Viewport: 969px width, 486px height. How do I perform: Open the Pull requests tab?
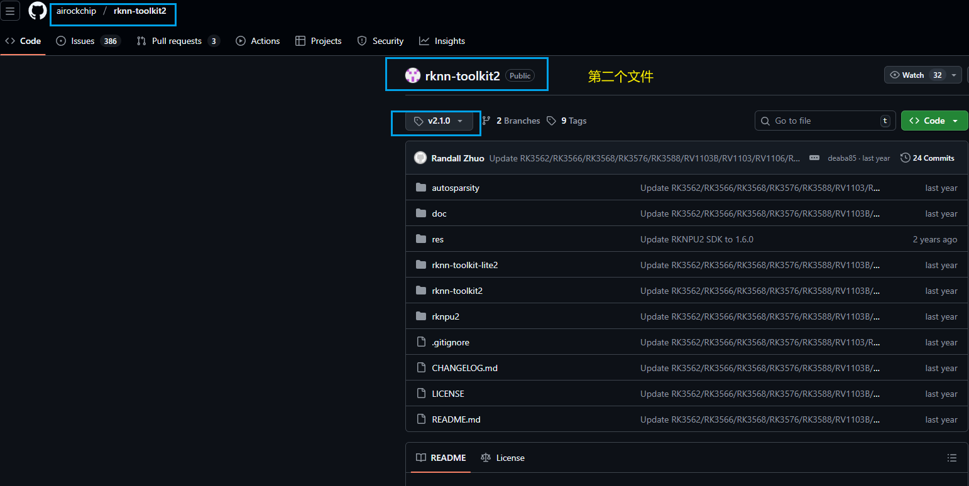pos(177,41)
